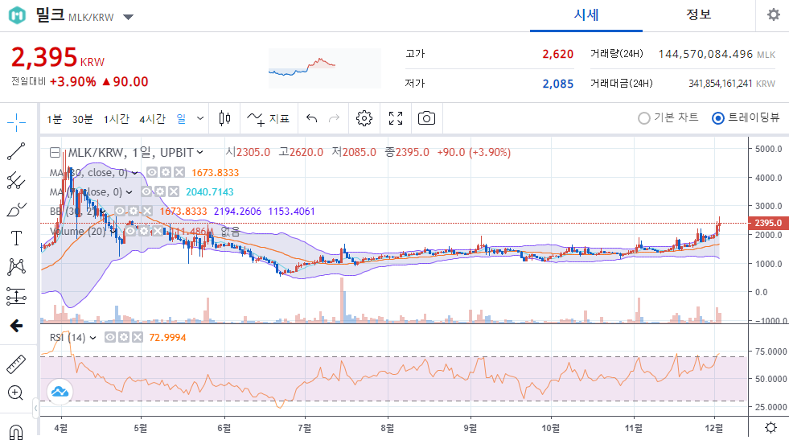
Task: Hide the BB indicator
Action: 120,211
